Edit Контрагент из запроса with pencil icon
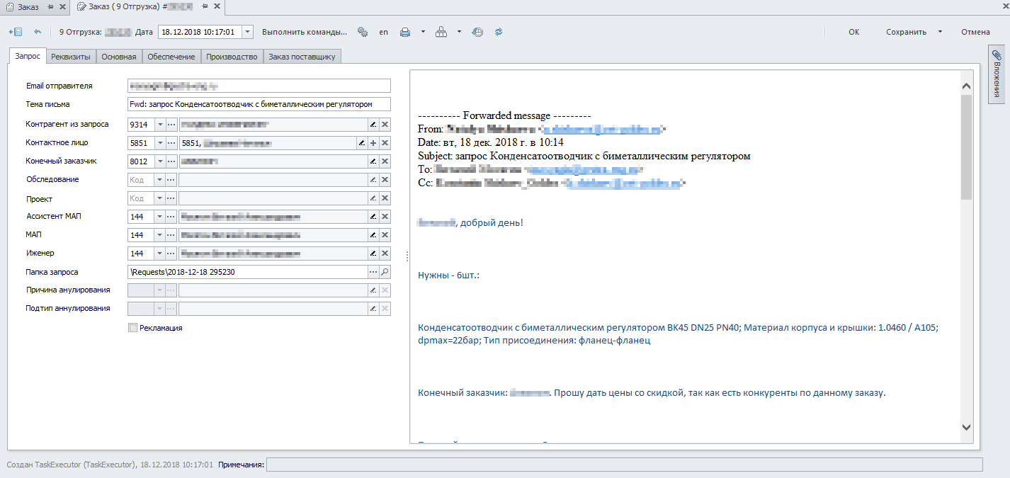This screenshot has height=478, width=1010. (373, 125)
